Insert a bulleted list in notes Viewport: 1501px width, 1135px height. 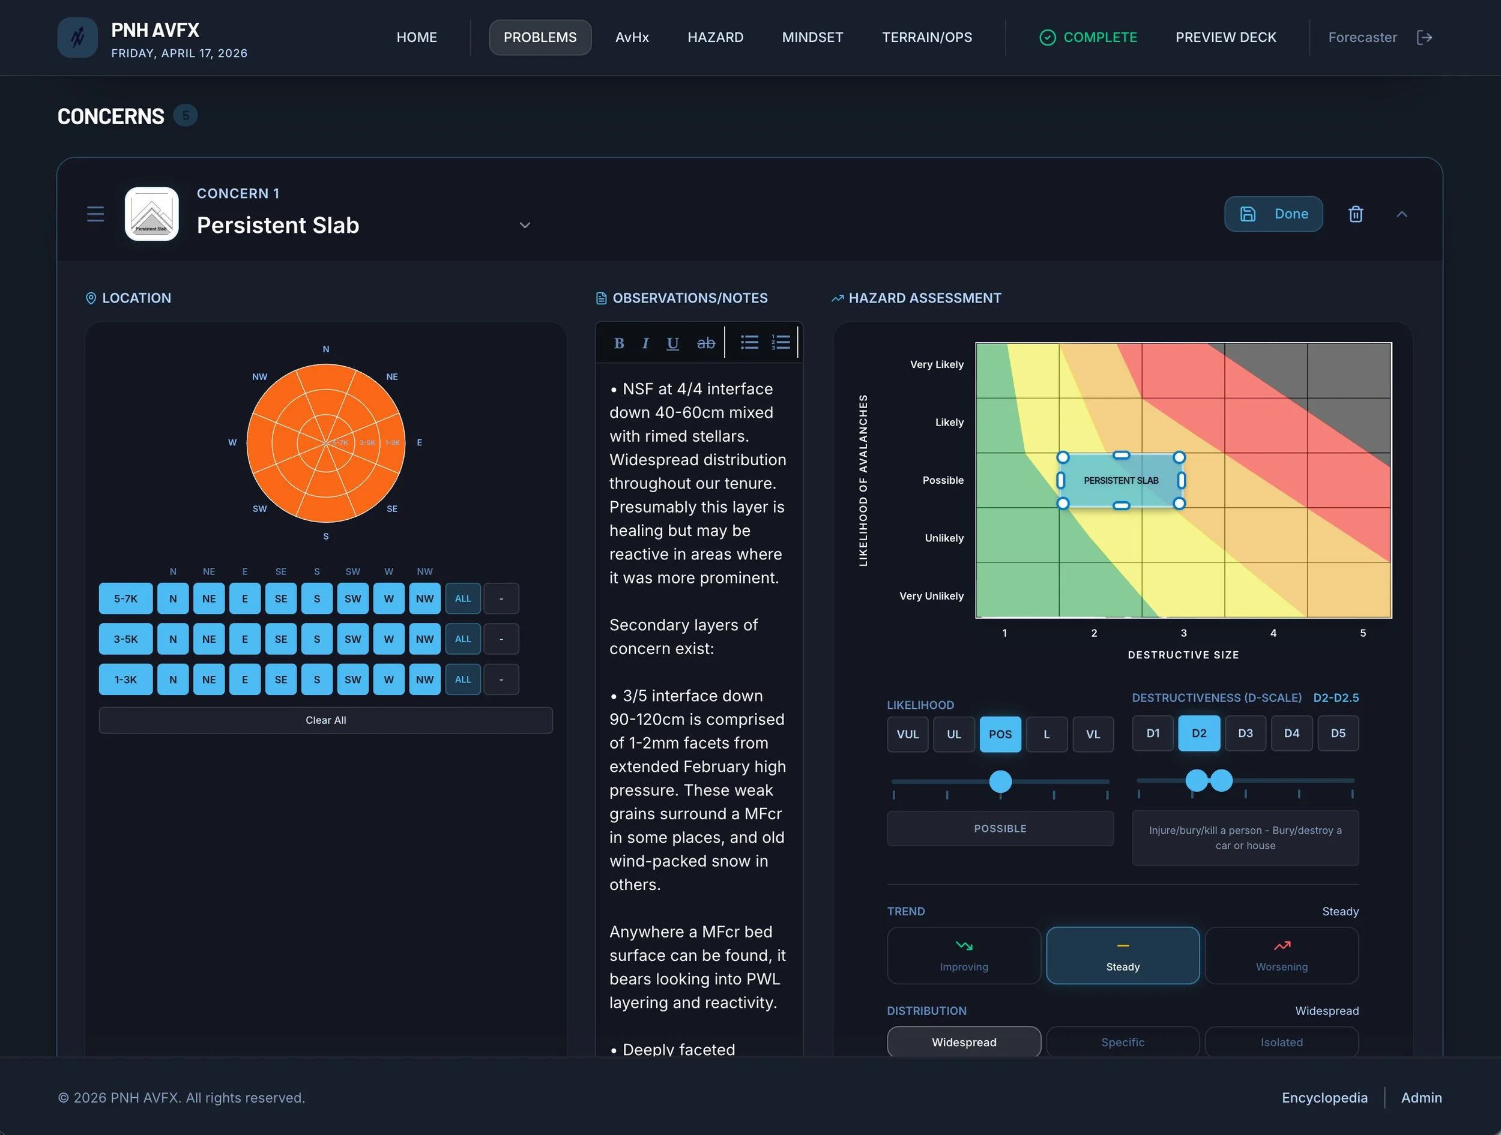(x=749, y=342)
